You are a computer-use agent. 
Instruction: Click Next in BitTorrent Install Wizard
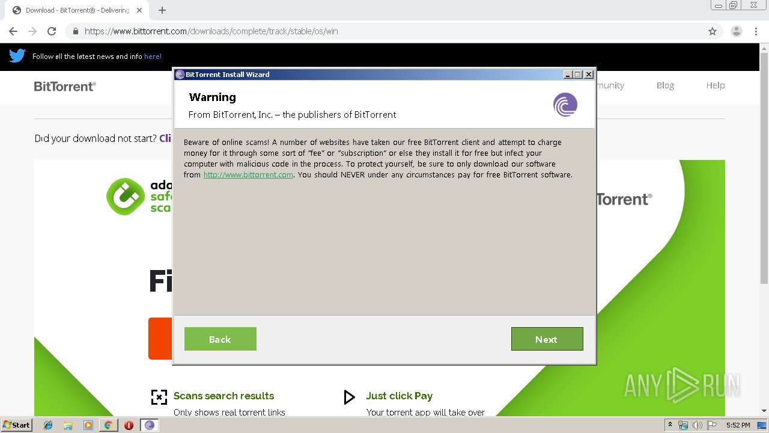[547, 339]
